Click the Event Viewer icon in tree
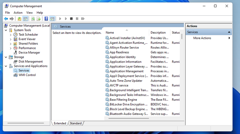Screen dimensions: 240x134 [x=15, y=39]
